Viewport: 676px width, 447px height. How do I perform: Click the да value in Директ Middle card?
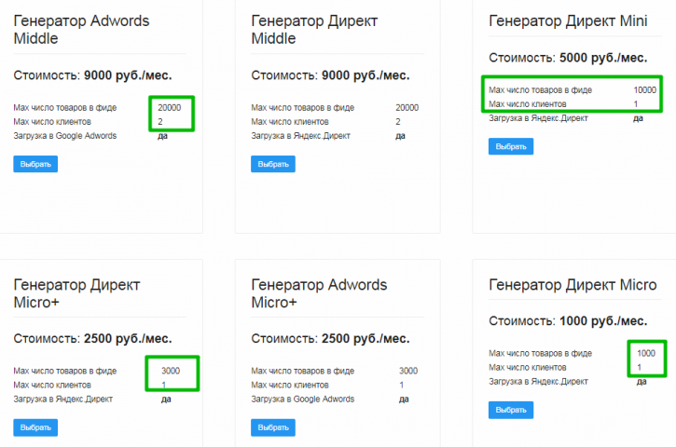tap(401, 136)
